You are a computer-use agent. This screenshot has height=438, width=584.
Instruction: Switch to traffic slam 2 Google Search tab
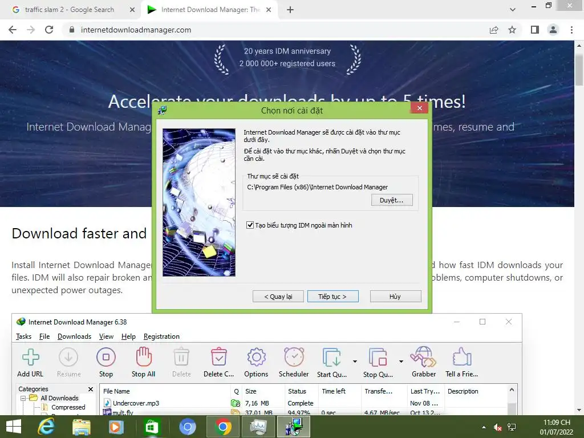coord(70,10)
